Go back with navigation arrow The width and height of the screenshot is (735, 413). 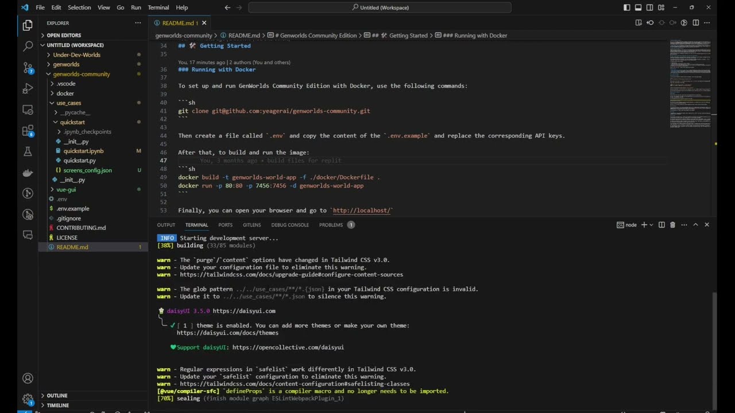[x=227, y=7]
